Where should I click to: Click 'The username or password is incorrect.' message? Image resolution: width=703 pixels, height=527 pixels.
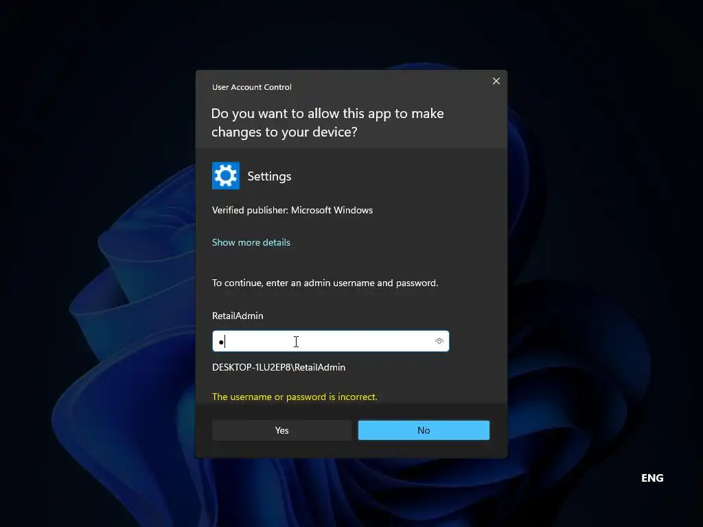click(x=295, y=397)
